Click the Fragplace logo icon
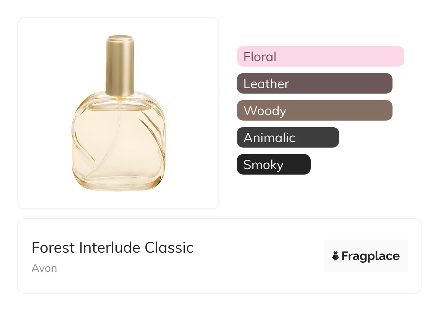The width and height of the screenshot is (439, 311). pos(336,256)
